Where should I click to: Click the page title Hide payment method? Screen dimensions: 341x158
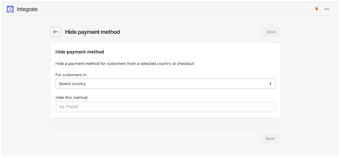[92, 32]
